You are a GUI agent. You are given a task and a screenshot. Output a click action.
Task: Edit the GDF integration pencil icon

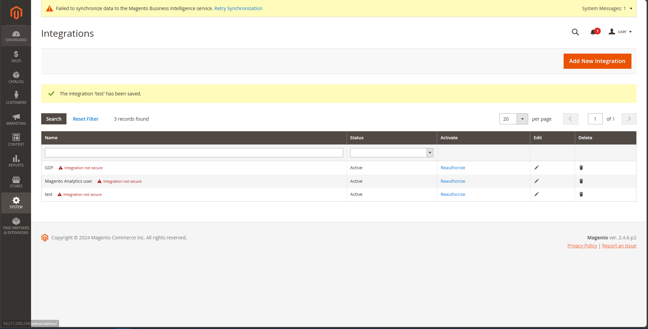[x=537, y=168]
